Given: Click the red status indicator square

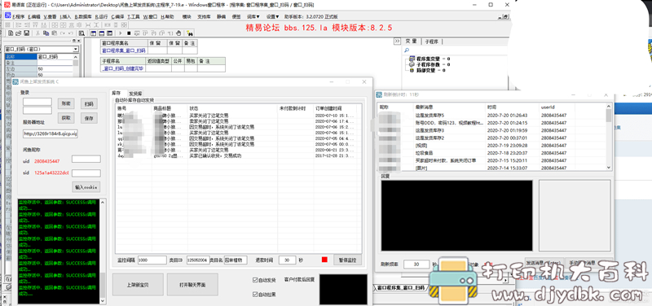Looking at the screenshot, I should 324,260.
